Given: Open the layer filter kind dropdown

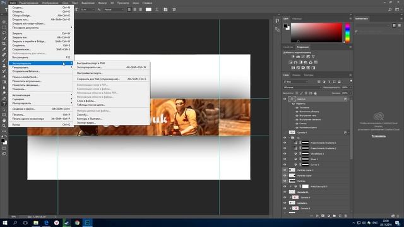Looking at the screenshot, I should [296, 81].
